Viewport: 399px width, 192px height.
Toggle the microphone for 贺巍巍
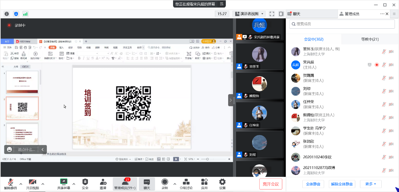384,78
